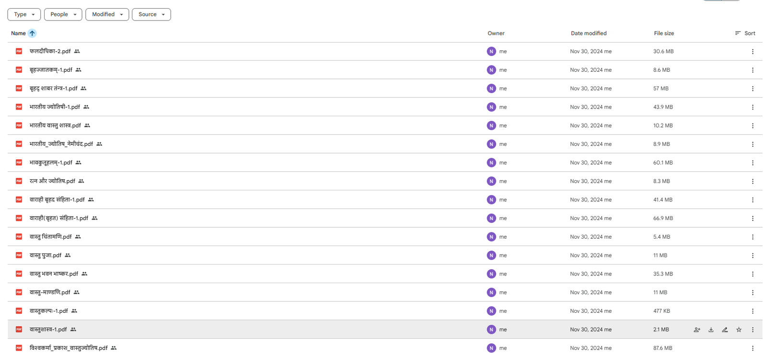Screen dimensions: 767x353
Task: Star the वास्तुशास्त्र-1.pdf file
Action: coord(739,330)
